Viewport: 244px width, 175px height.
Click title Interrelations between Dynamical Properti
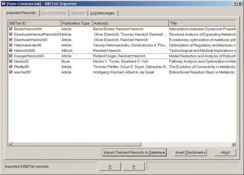coord(202,29)
